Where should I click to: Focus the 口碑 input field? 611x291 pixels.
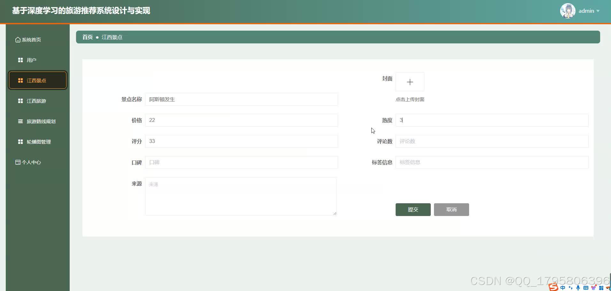click(x=241, y=162)
